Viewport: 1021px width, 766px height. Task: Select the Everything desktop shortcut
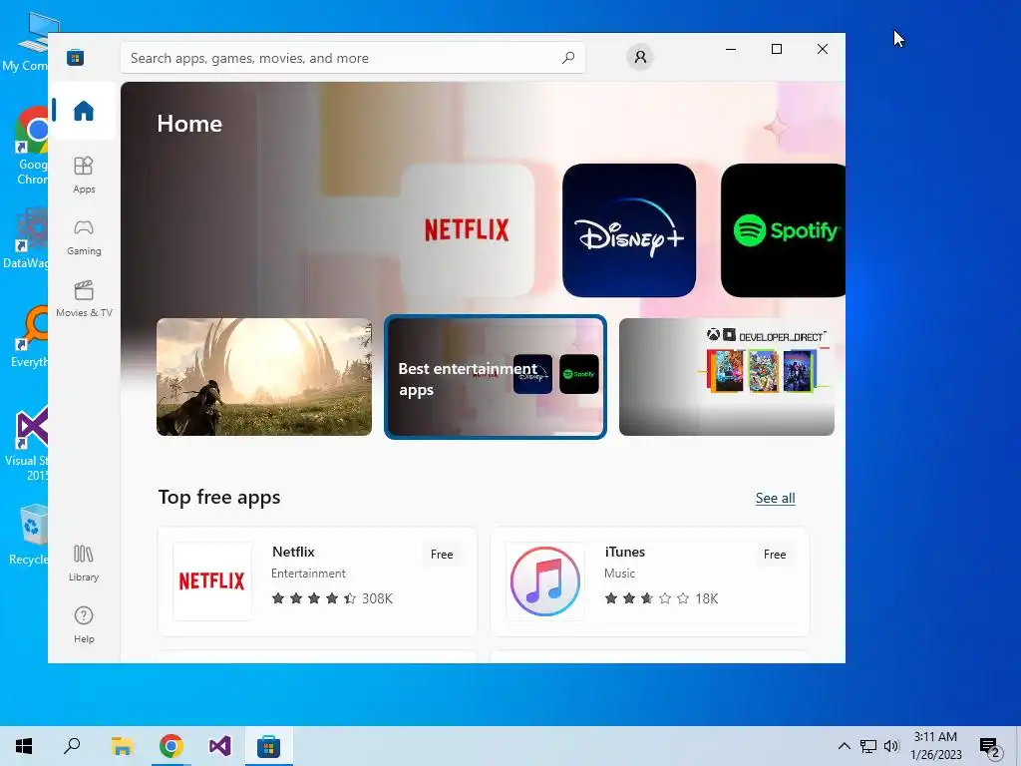(x=30, y=337)
